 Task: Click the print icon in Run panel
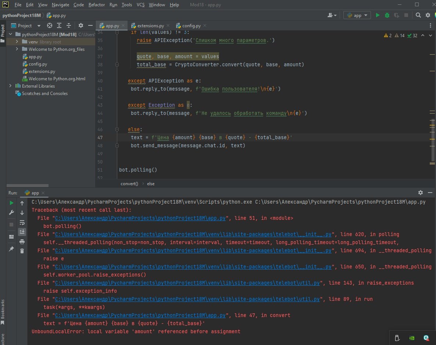click(22, 242)
